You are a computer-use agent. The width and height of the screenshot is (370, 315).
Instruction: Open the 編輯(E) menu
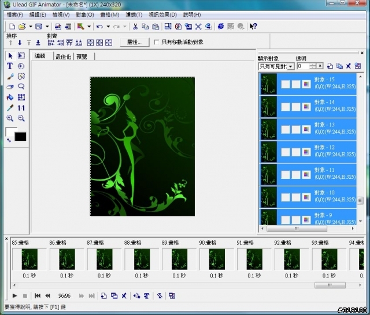[x=38, y=15]
